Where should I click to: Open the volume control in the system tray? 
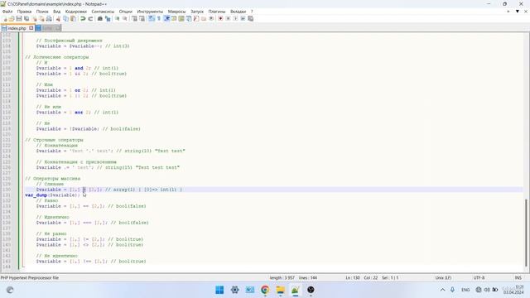487,290
